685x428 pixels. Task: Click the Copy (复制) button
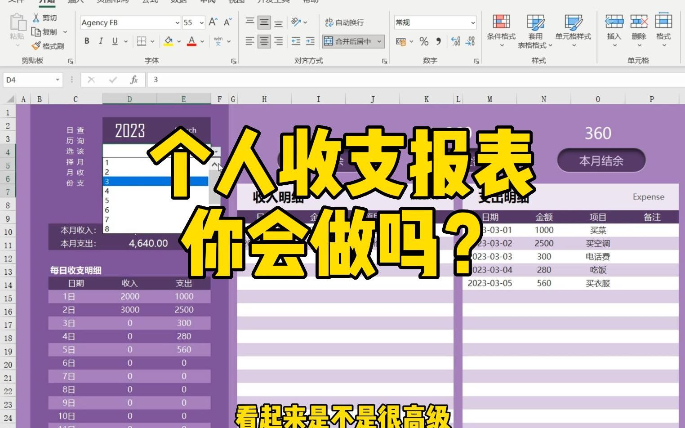click(44, 32)
